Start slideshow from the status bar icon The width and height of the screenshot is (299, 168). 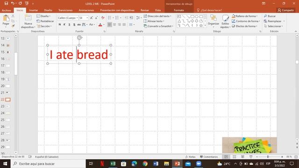(251, 157)
